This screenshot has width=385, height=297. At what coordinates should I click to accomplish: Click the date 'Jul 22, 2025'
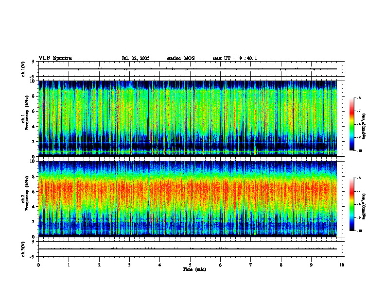136,58
